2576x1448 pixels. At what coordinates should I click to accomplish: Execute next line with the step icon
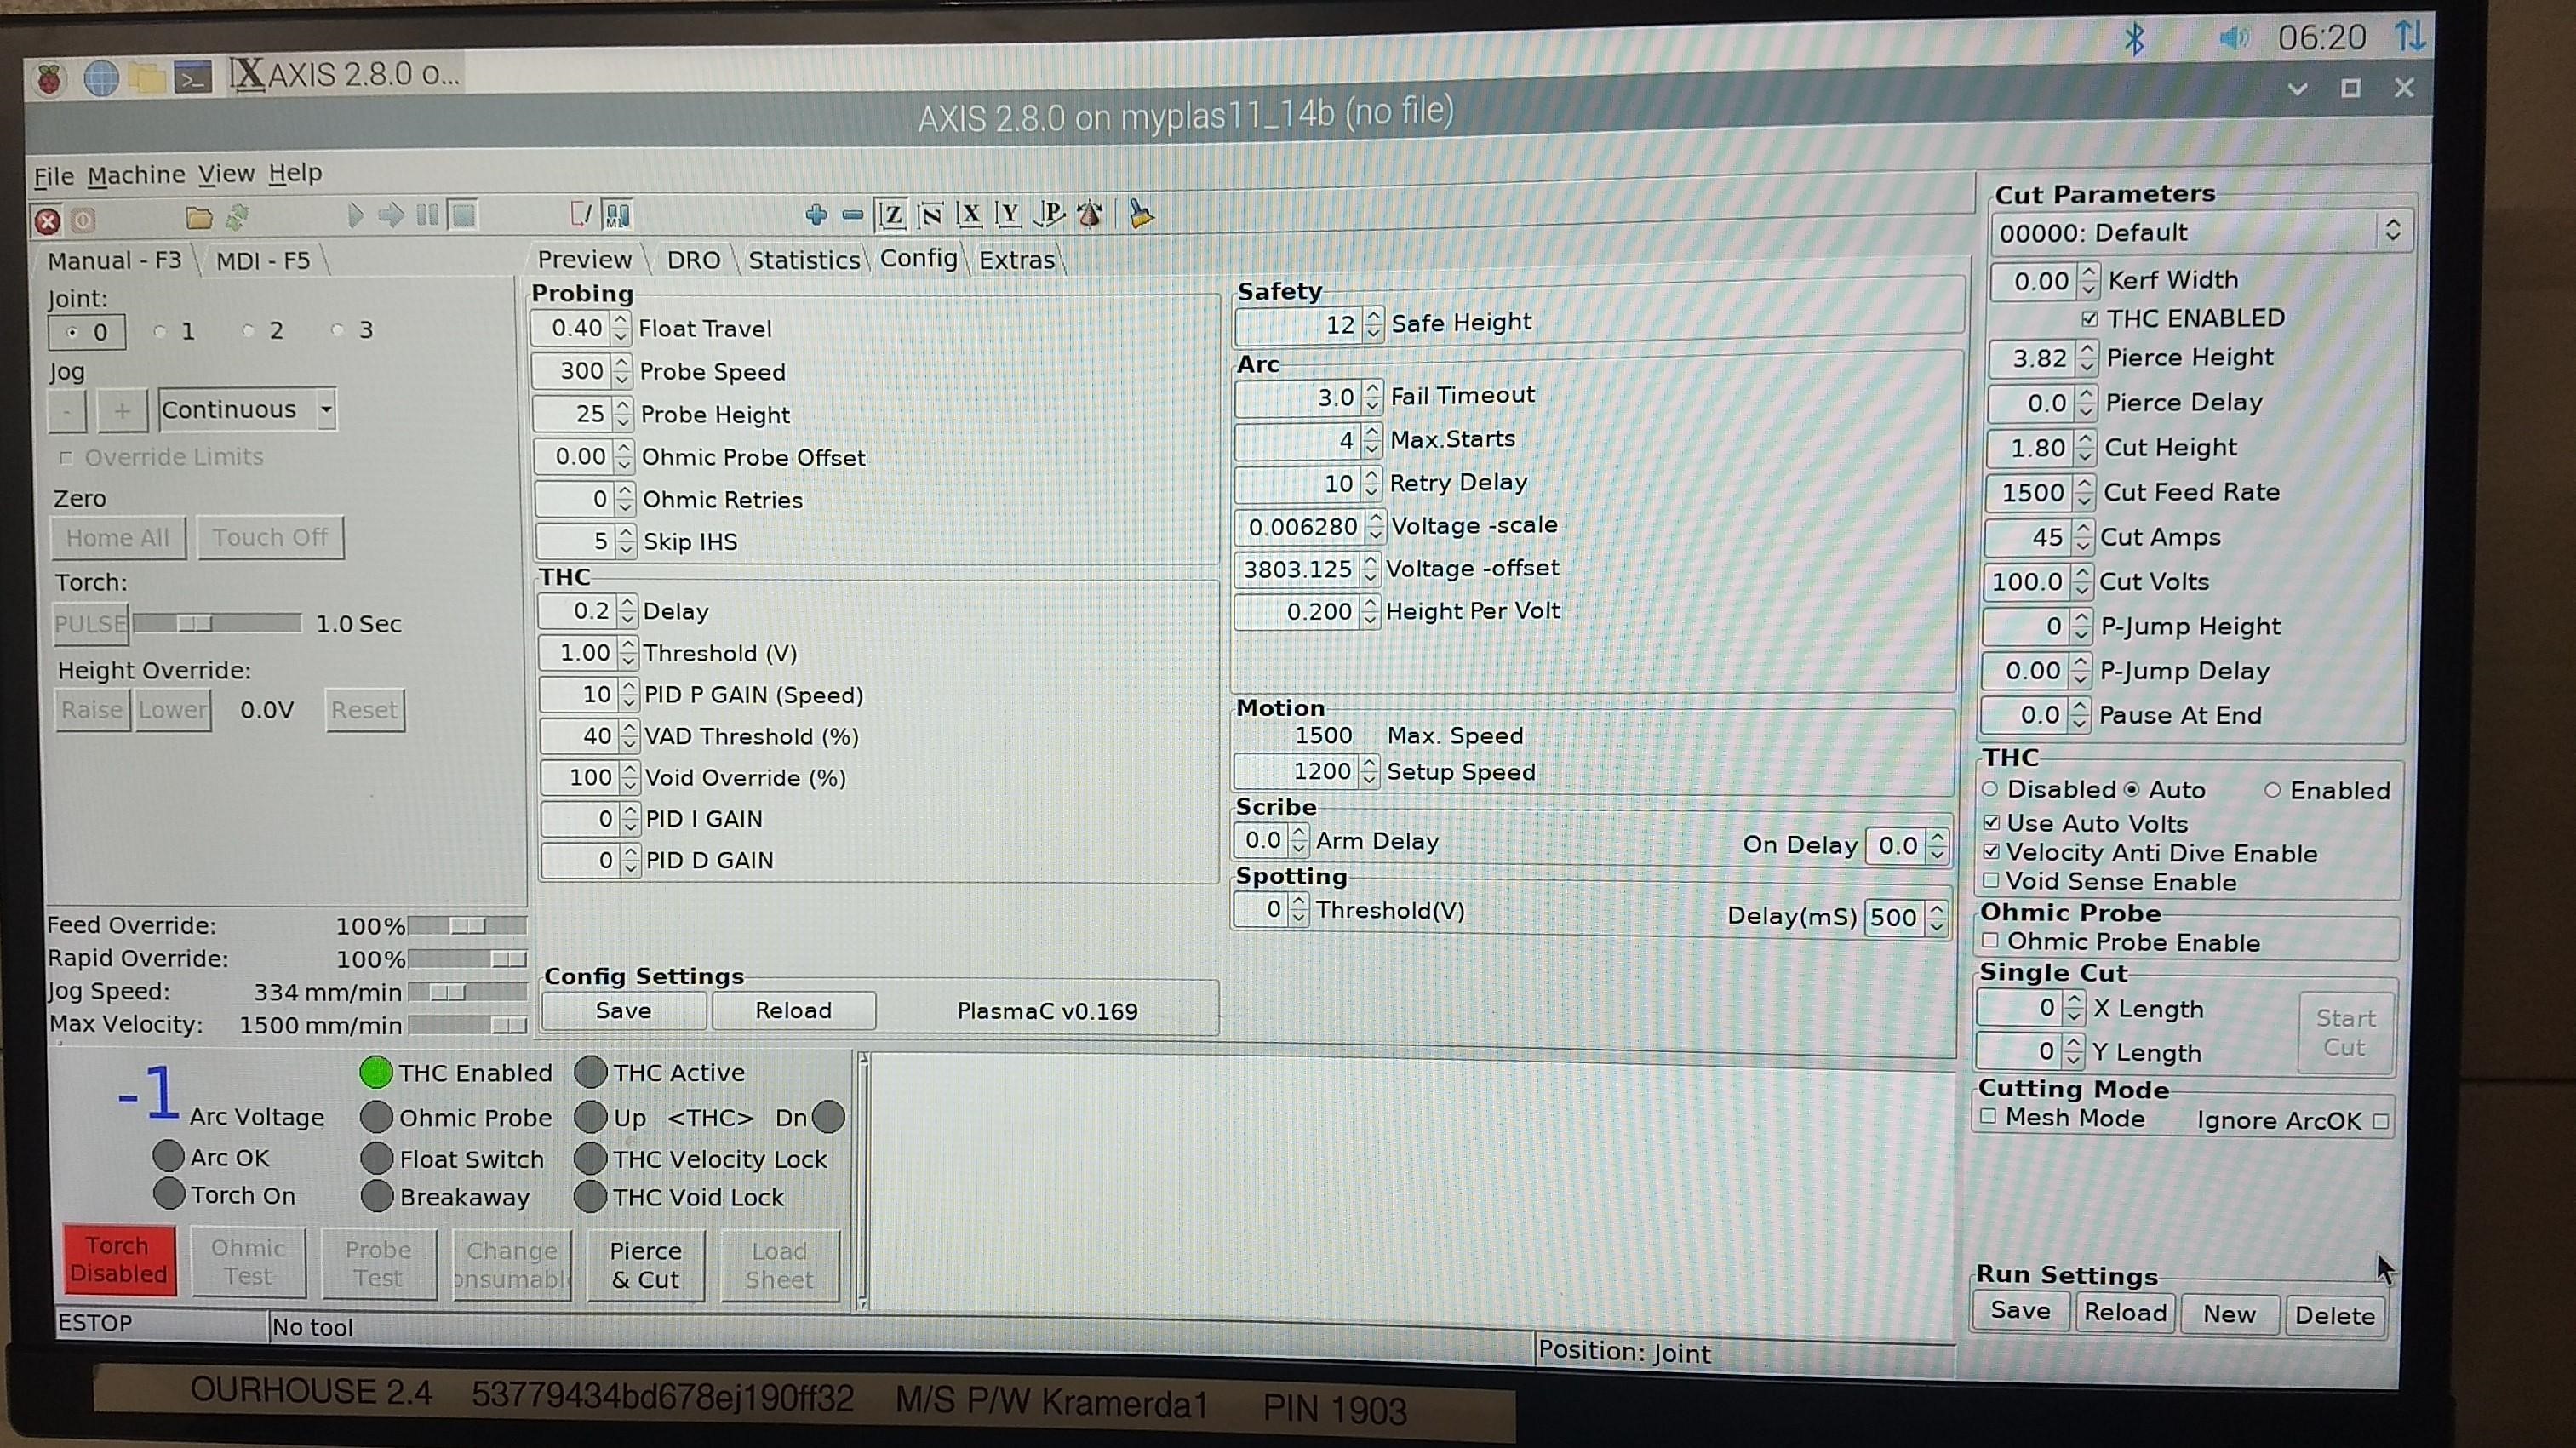[391, 215]
